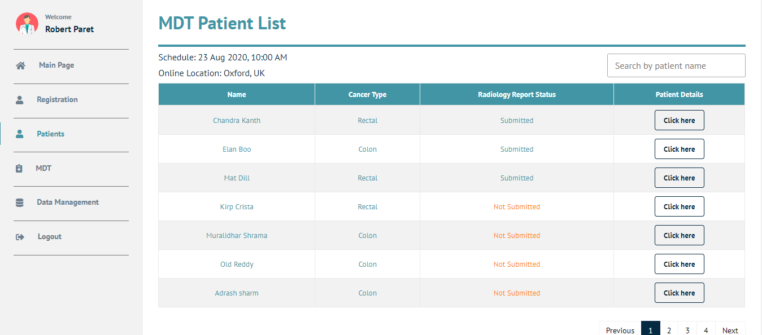762x335 pixels.
Task: Select the Muralidhar Shrama name link
Action: tap(237, 236)
